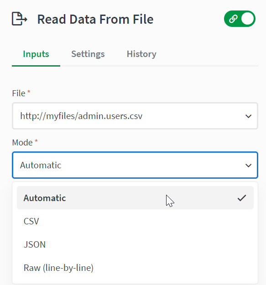
Task: Click the File field label
Action: coord(19,93)
